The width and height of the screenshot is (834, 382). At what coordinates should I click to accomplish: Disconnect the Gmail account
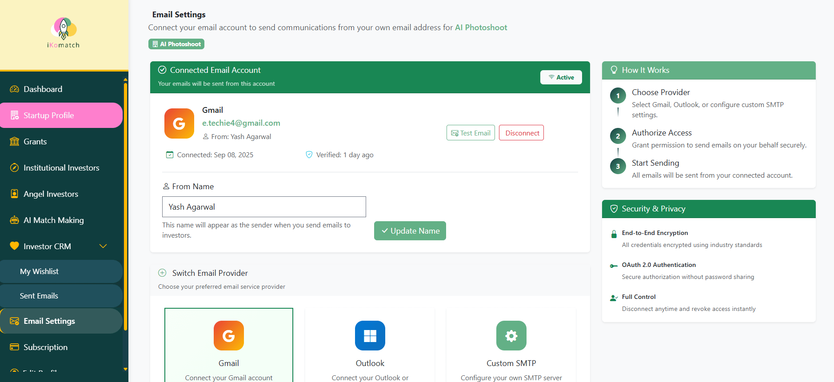[521, 133]
